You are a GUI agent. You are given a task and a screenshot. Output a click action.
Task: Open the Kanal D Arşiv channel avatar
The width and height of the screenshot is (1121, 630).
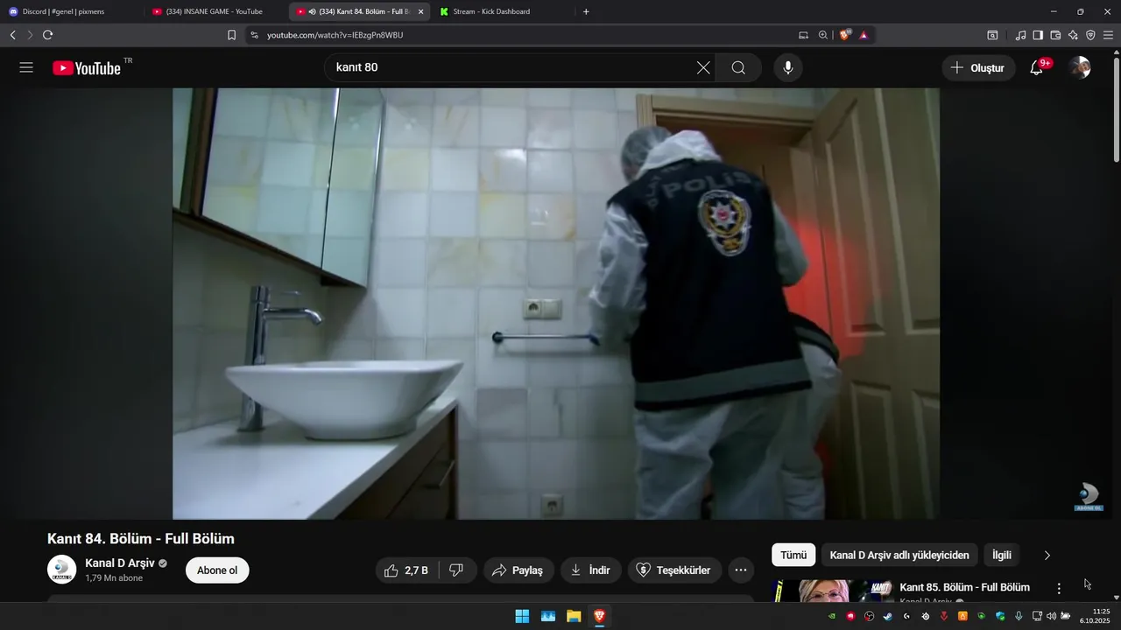coord(61,570)
